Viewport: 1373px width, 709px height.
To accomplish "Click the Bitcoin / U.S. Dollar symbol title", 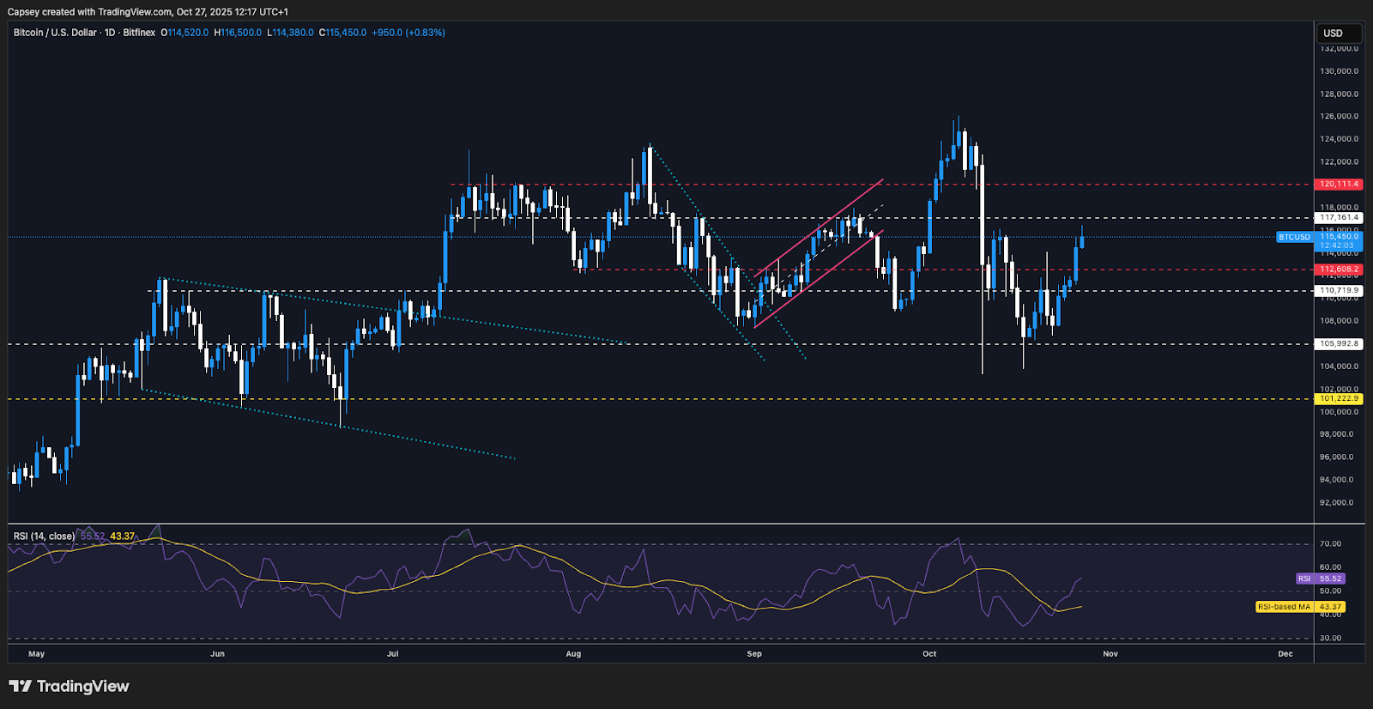I will coord(55,33).
